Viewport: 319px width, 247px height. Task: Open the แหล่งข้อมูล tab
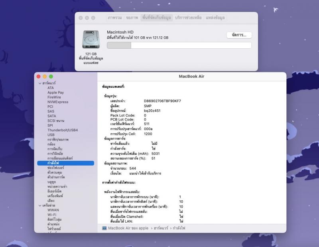coord(215,18)
